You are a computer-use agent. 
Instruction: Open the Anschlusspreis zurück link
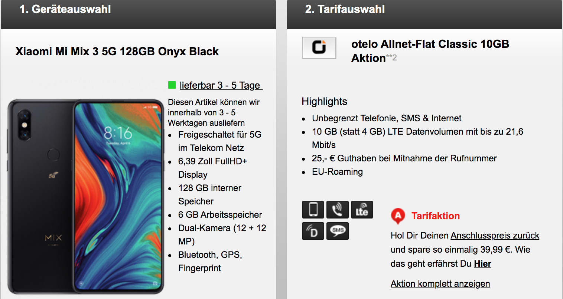[x=495, y=236]
